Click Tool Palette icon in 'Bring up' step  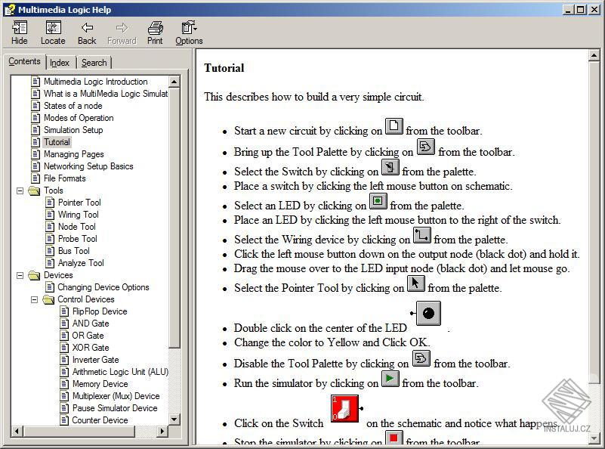(425, 147)
